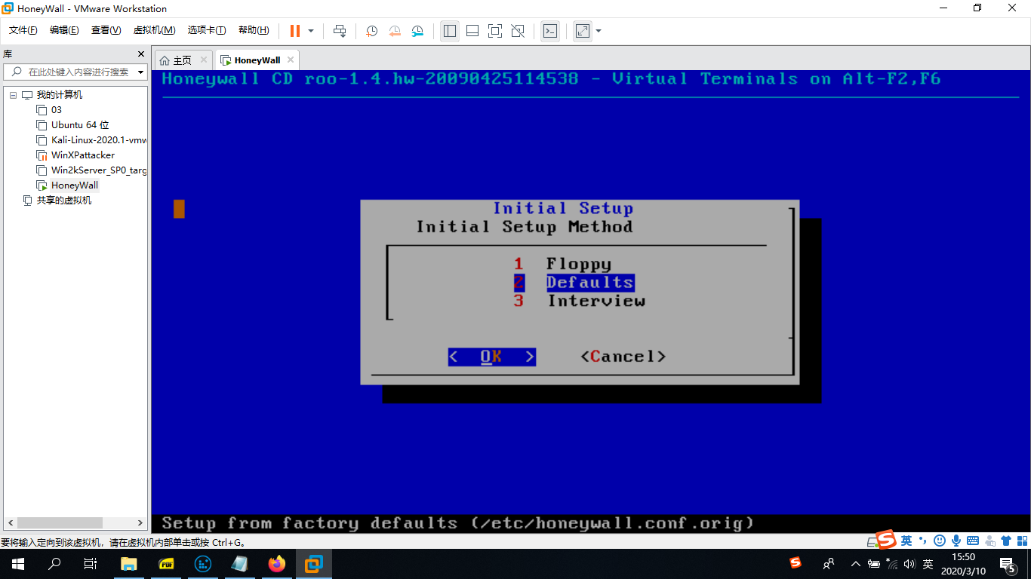Open the 帮助(H) menu
1031x579 pixels.
[x=254, y=30]
